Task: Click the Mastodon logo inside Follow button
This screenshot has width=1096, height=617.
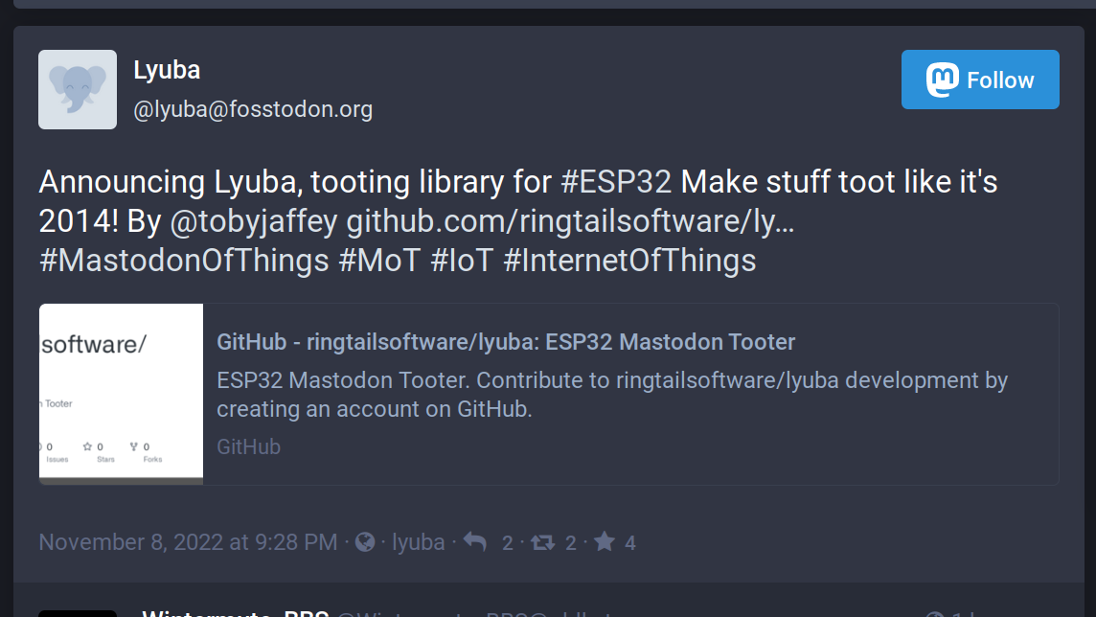Action: point(943,80)
